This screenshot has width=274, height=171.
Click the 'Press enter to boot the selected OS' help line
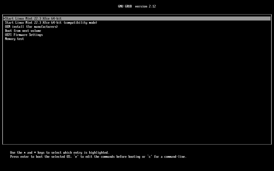point(98,157)
